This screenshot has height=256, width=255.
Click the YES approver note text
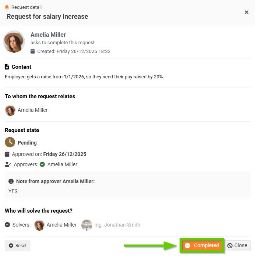click(x=13, y=191)
